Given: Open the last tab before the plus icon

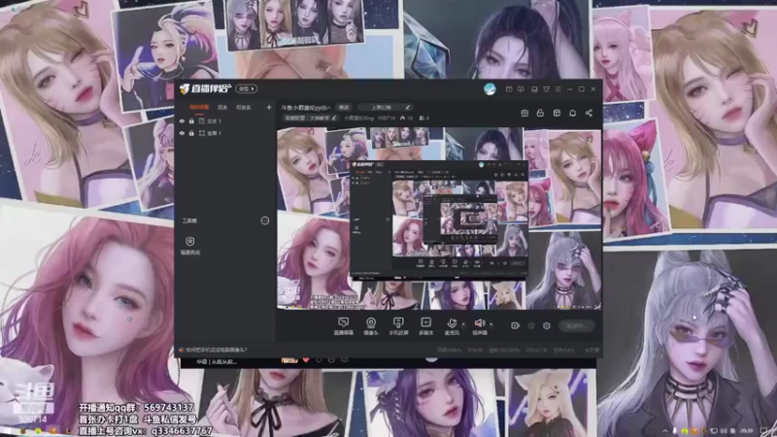Looking at the screenshot, I should tap(244, 107).
